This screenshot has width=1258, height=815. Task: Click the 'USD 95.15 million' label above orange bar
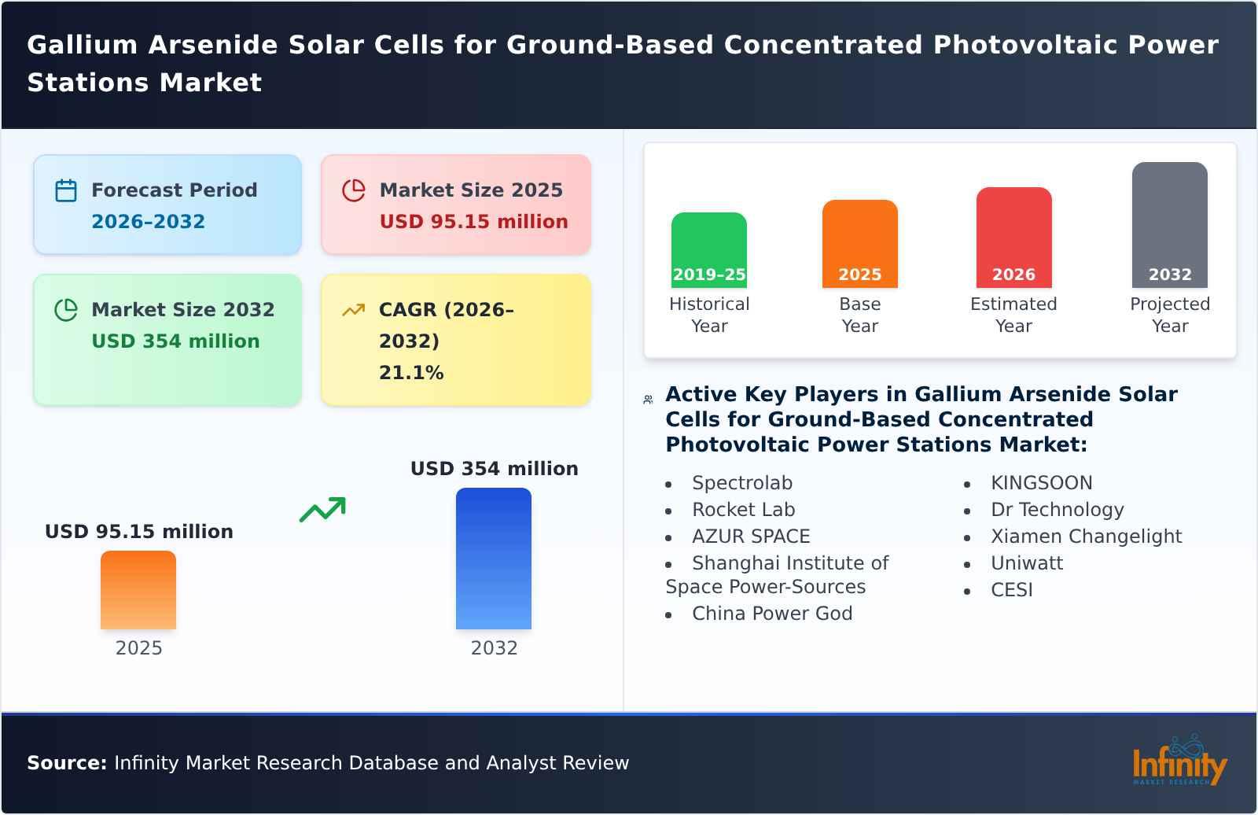tap(139, 532)
